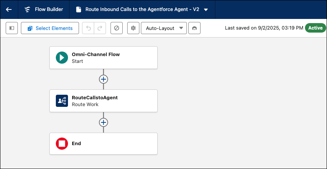Screen dimensions: 327x169
Task: Click the back arrow icon
Action: coord(9,9)
